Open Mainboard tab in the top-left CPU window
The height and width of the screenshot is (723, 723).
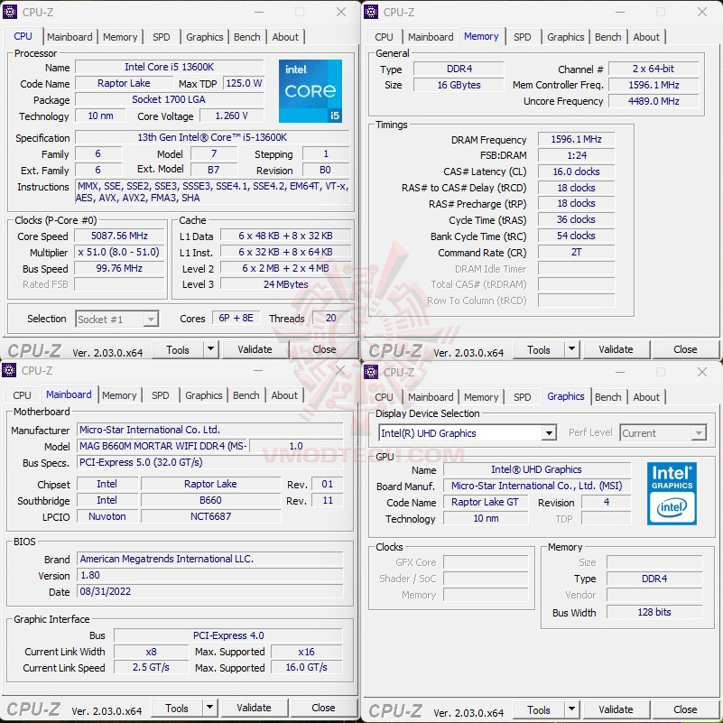tap(70, 37)
